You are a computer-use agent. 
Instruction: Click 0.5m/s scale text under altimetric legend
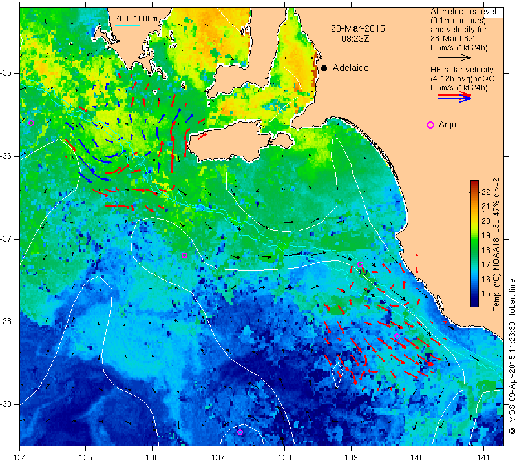click(459, 48)
